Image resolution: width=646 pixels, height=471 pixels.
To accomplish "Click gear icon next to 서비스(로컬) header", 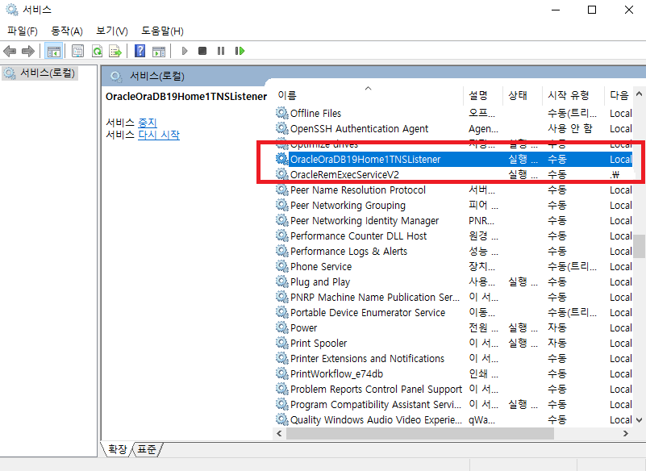I will (116, 77).
